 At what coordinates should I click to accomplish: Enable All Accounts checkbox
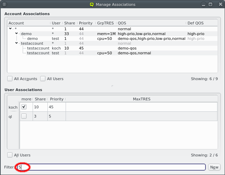[10, 79]
